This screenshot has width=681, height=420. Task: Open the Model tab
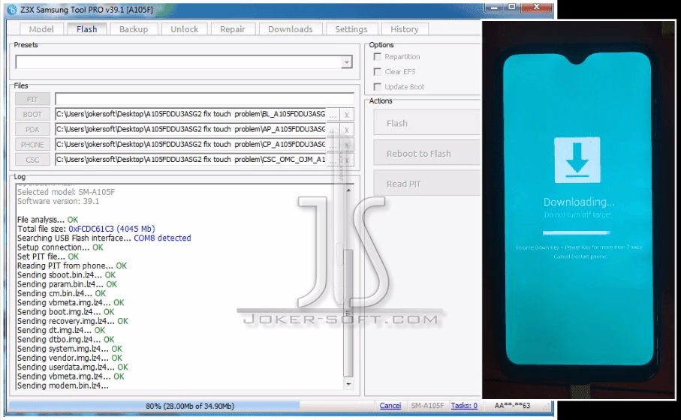coord(41,29)
